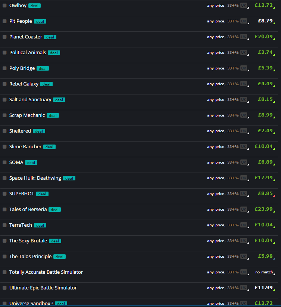The height and width of the screenshot is (307, 281).
Task: Expand the £12.72 price dropdown for Owlboy
Action: pyautogui.click(x=265, y=6)
